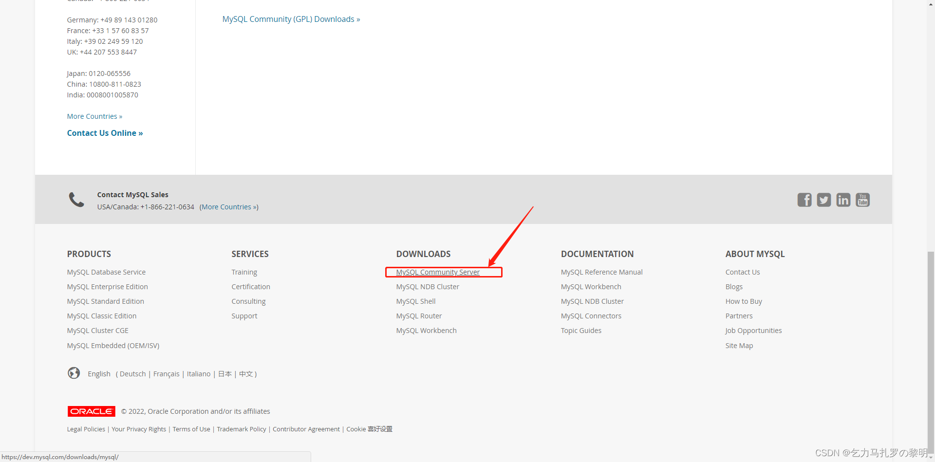Viewport: 935px width, 462px height.
Task: Switch language to Deutsch
Action: 133,374
